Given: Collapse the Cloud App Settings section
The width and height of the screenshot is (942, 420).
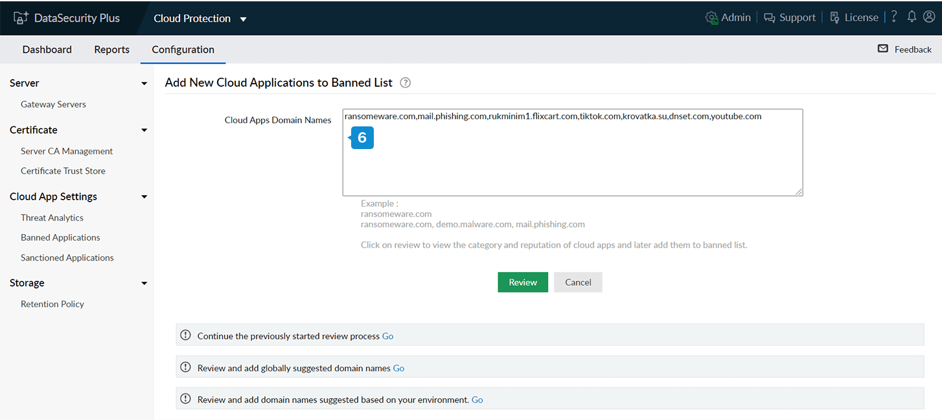Looking at the screenshot, I should [144, 197].
